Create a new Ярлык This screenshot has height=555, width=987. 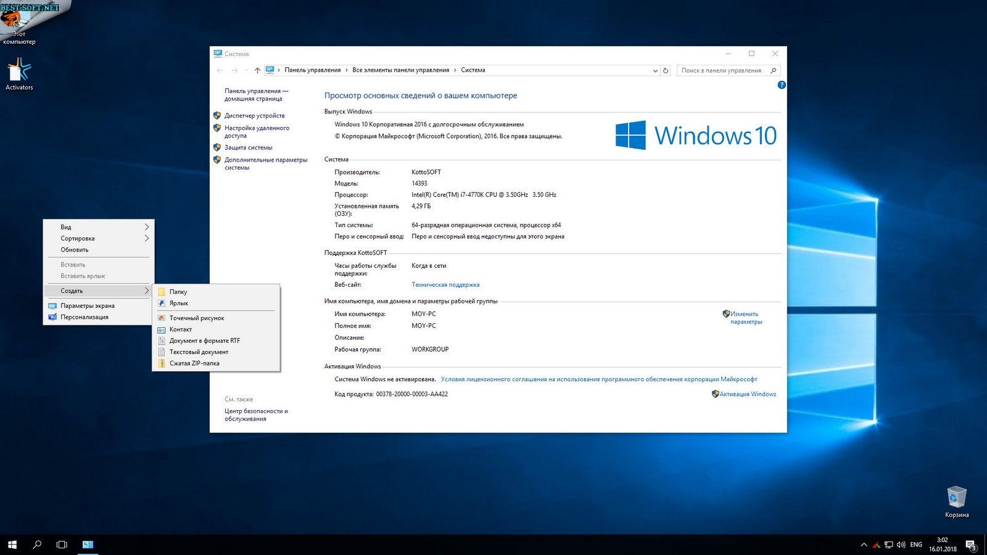pos(216,303)
